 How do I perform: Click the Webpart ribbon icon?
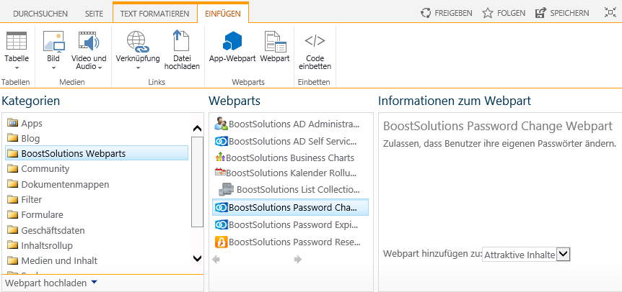click(275, 42)
